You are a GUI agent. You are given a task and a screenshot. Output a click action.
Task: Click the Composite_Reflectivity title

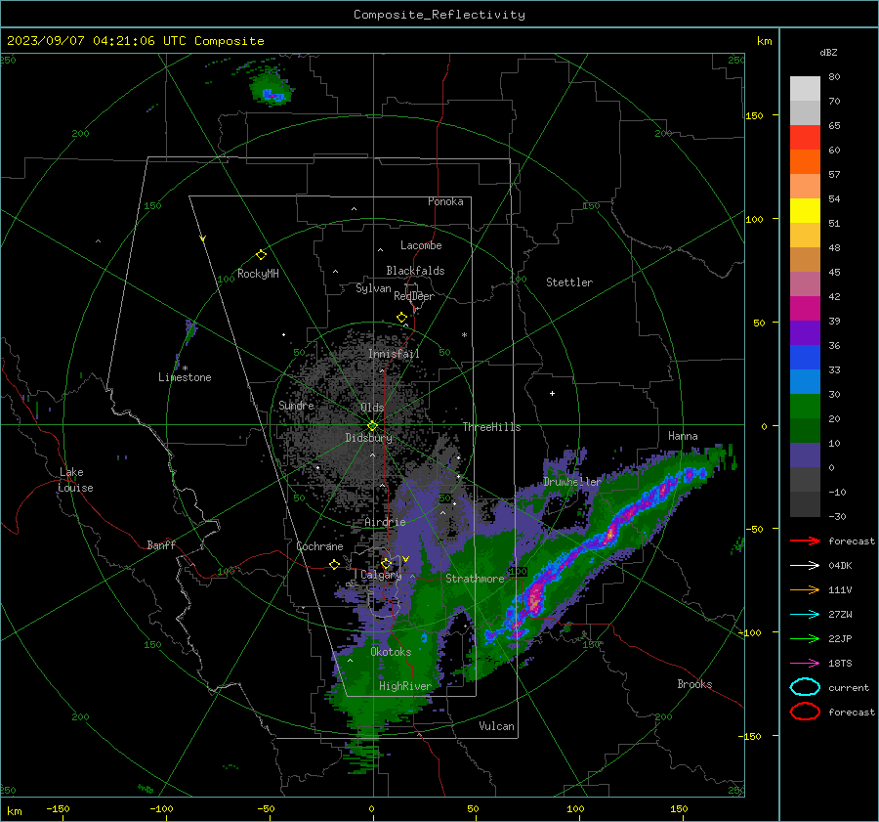pos(439,15)
